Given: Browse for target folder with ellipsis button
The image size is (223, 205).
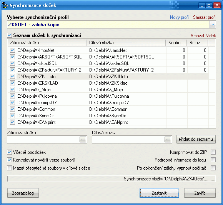Looking at the screenshot, I should (168, 140).
